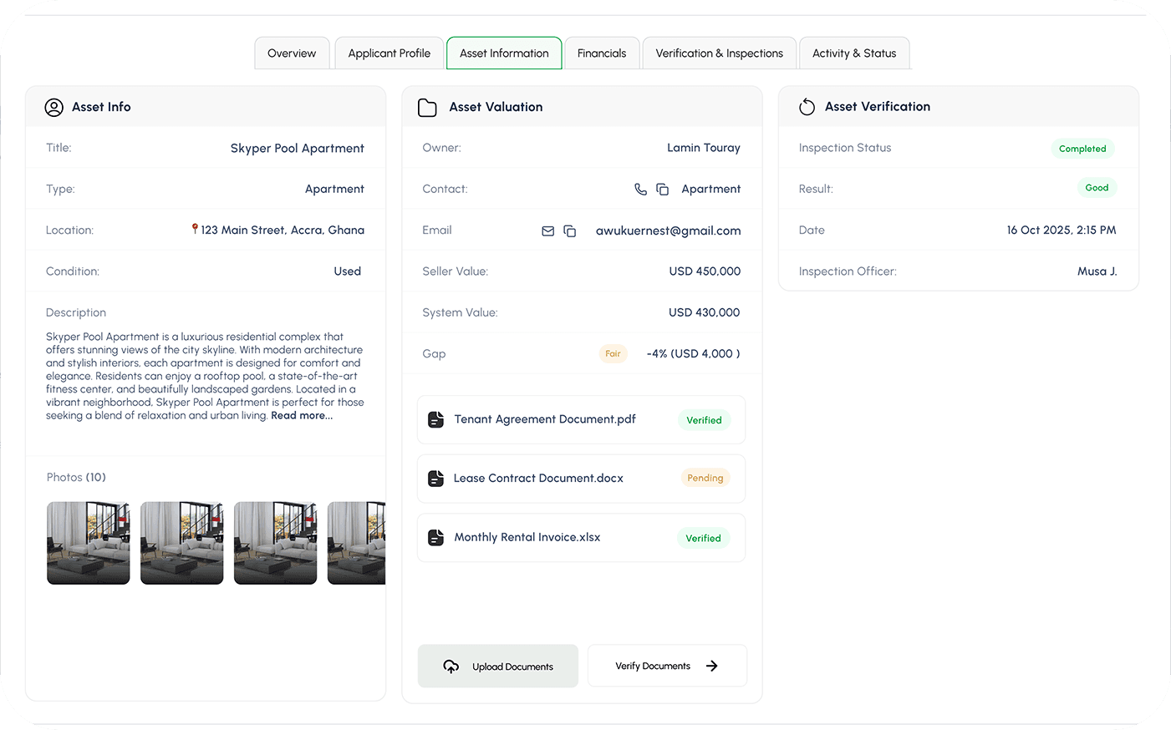The height and width of the screenshot is (730, 1171).
Task: Click the Upload Documents button label
Action: click(512, 667)
